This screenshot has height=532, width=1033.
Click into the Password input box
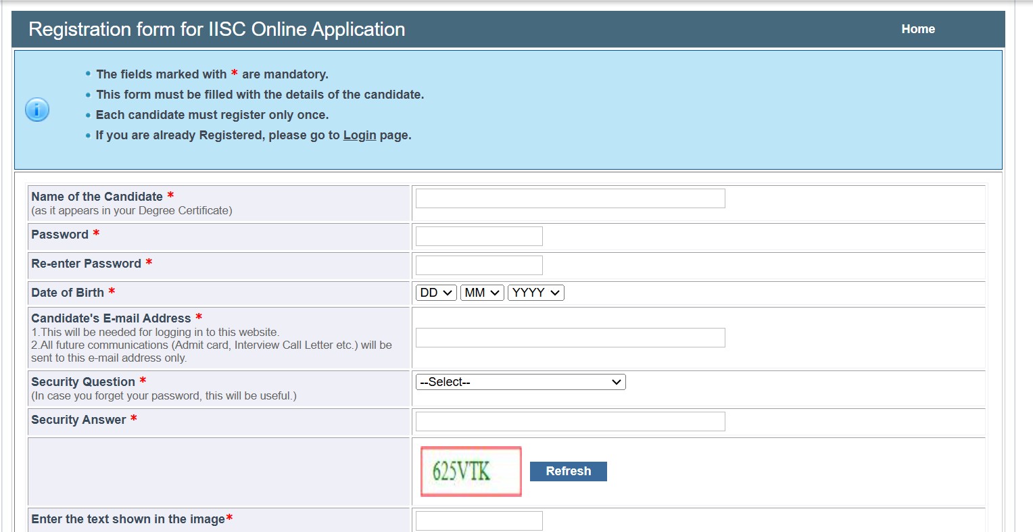click(479, 237)
